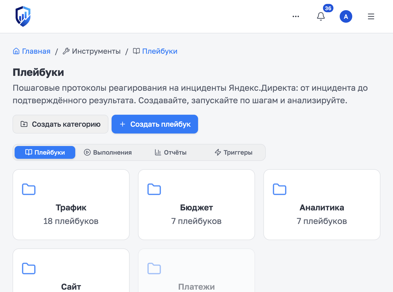Click the shield logo in the header
393x292 pixels.
[23, 16]
